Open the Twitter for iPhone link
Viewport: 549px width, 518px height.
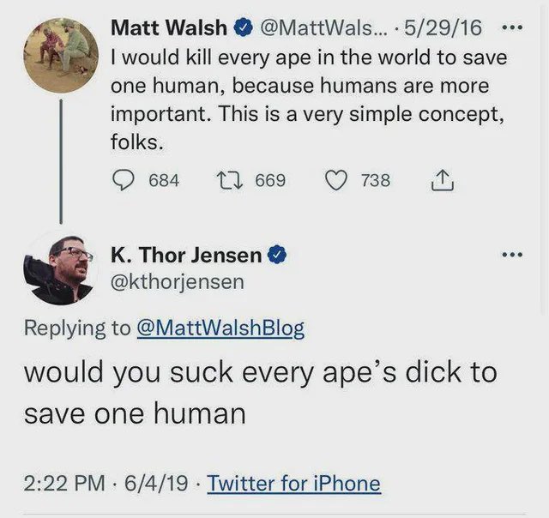293,484
